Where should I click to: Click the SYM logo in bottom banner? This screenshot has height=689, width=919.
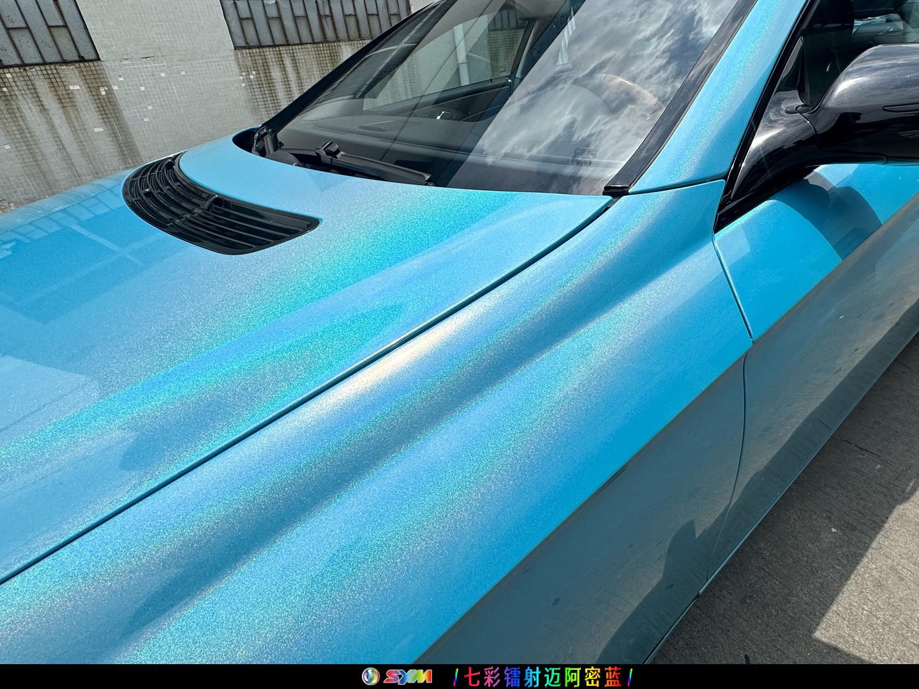click(x=397, y=676)
